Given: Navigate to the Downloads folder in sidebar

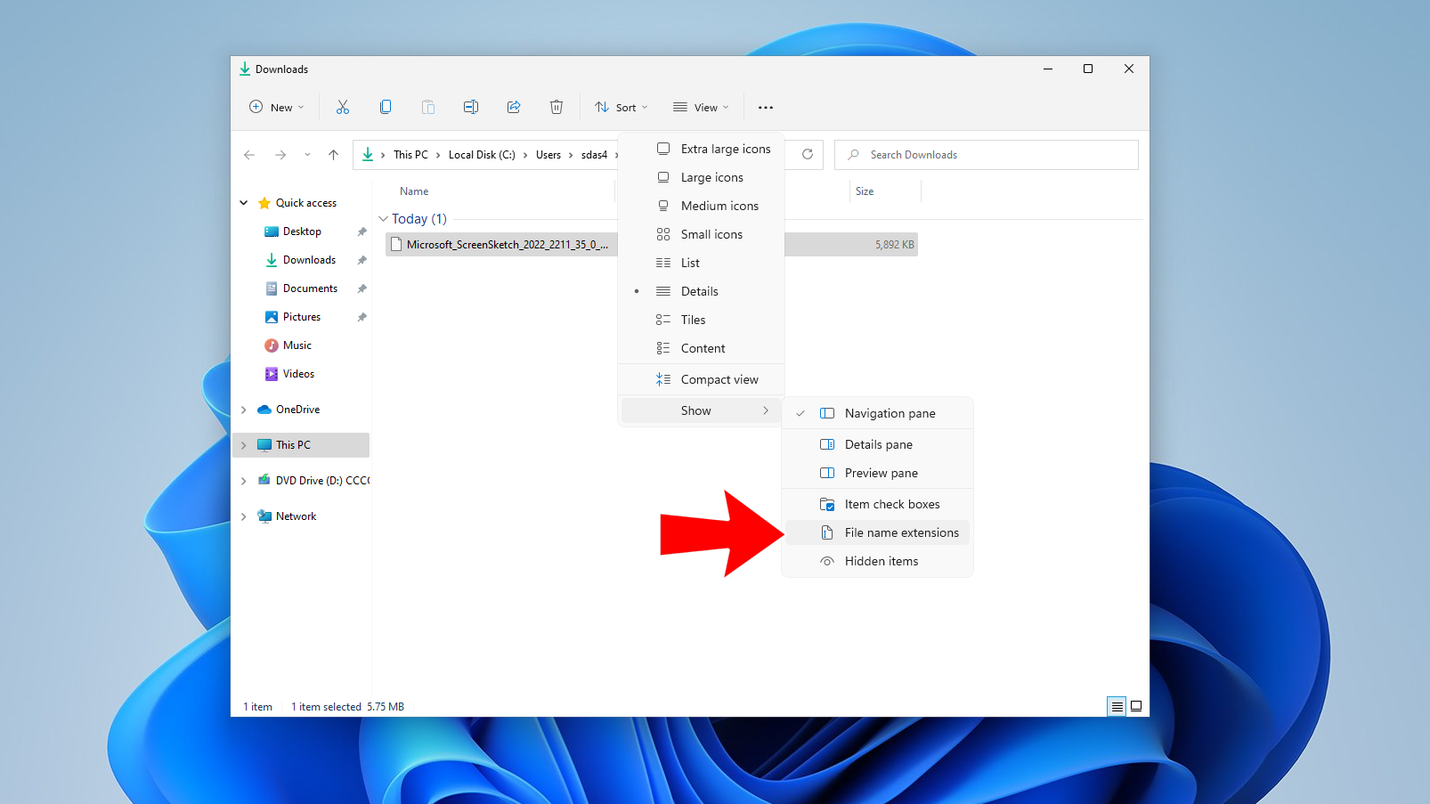Looking at the screenshot, I should [309, 259].
